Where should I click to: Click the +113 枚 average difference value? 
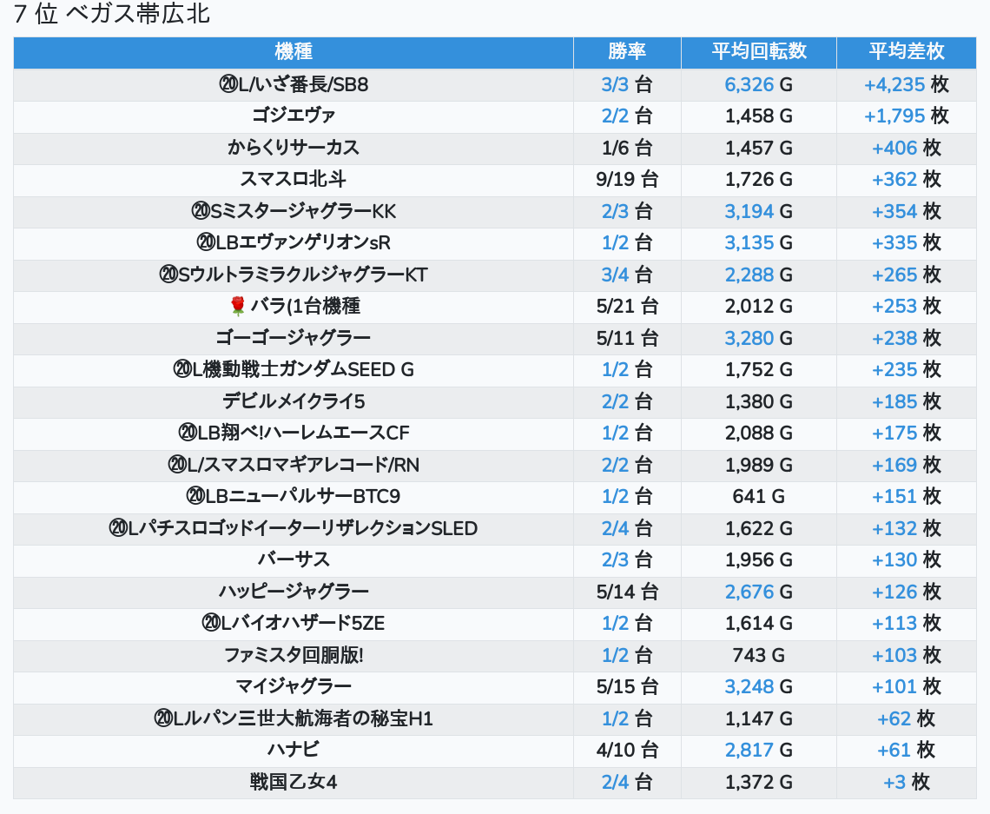click(907, 624)
